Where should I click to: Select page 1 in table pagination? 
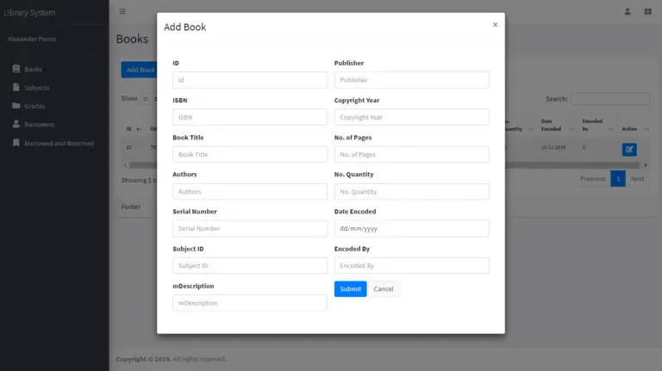click(x=618, y=179)
